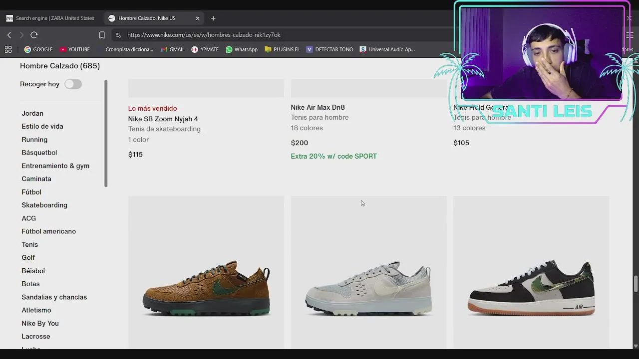Image resolution: width=639 pixels, height=359 pixels.
Task: Open the PLUGINS FL bookmark folder
Action: click(282, 49)
